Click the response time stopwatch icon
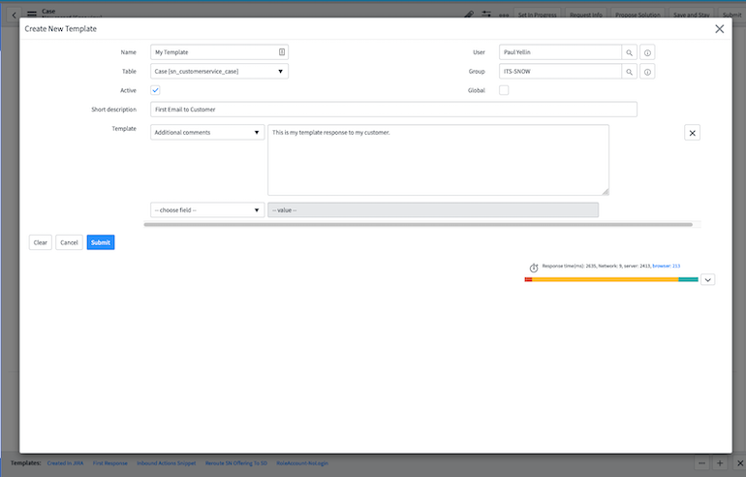Viewport: 746px width, 477px height. pyautogui.click(x=533, y=268)
